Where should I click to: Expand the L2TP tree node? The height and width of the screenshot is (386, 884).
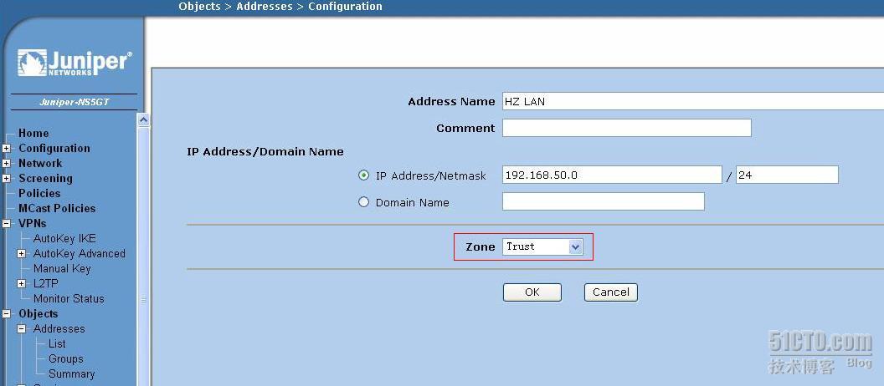click(22, 283)
